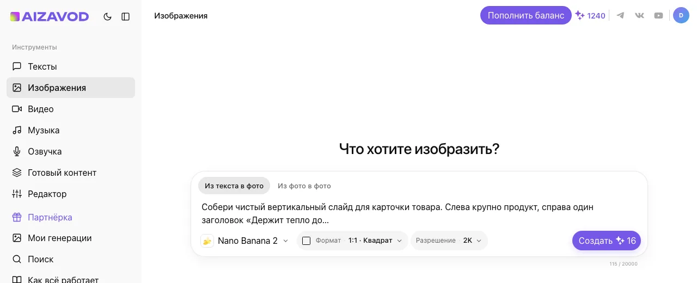Open Разрешение 2K dropdown

click(x=449, y=241)
